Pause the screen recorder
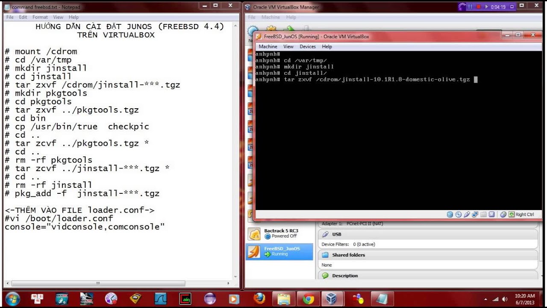 470,7
